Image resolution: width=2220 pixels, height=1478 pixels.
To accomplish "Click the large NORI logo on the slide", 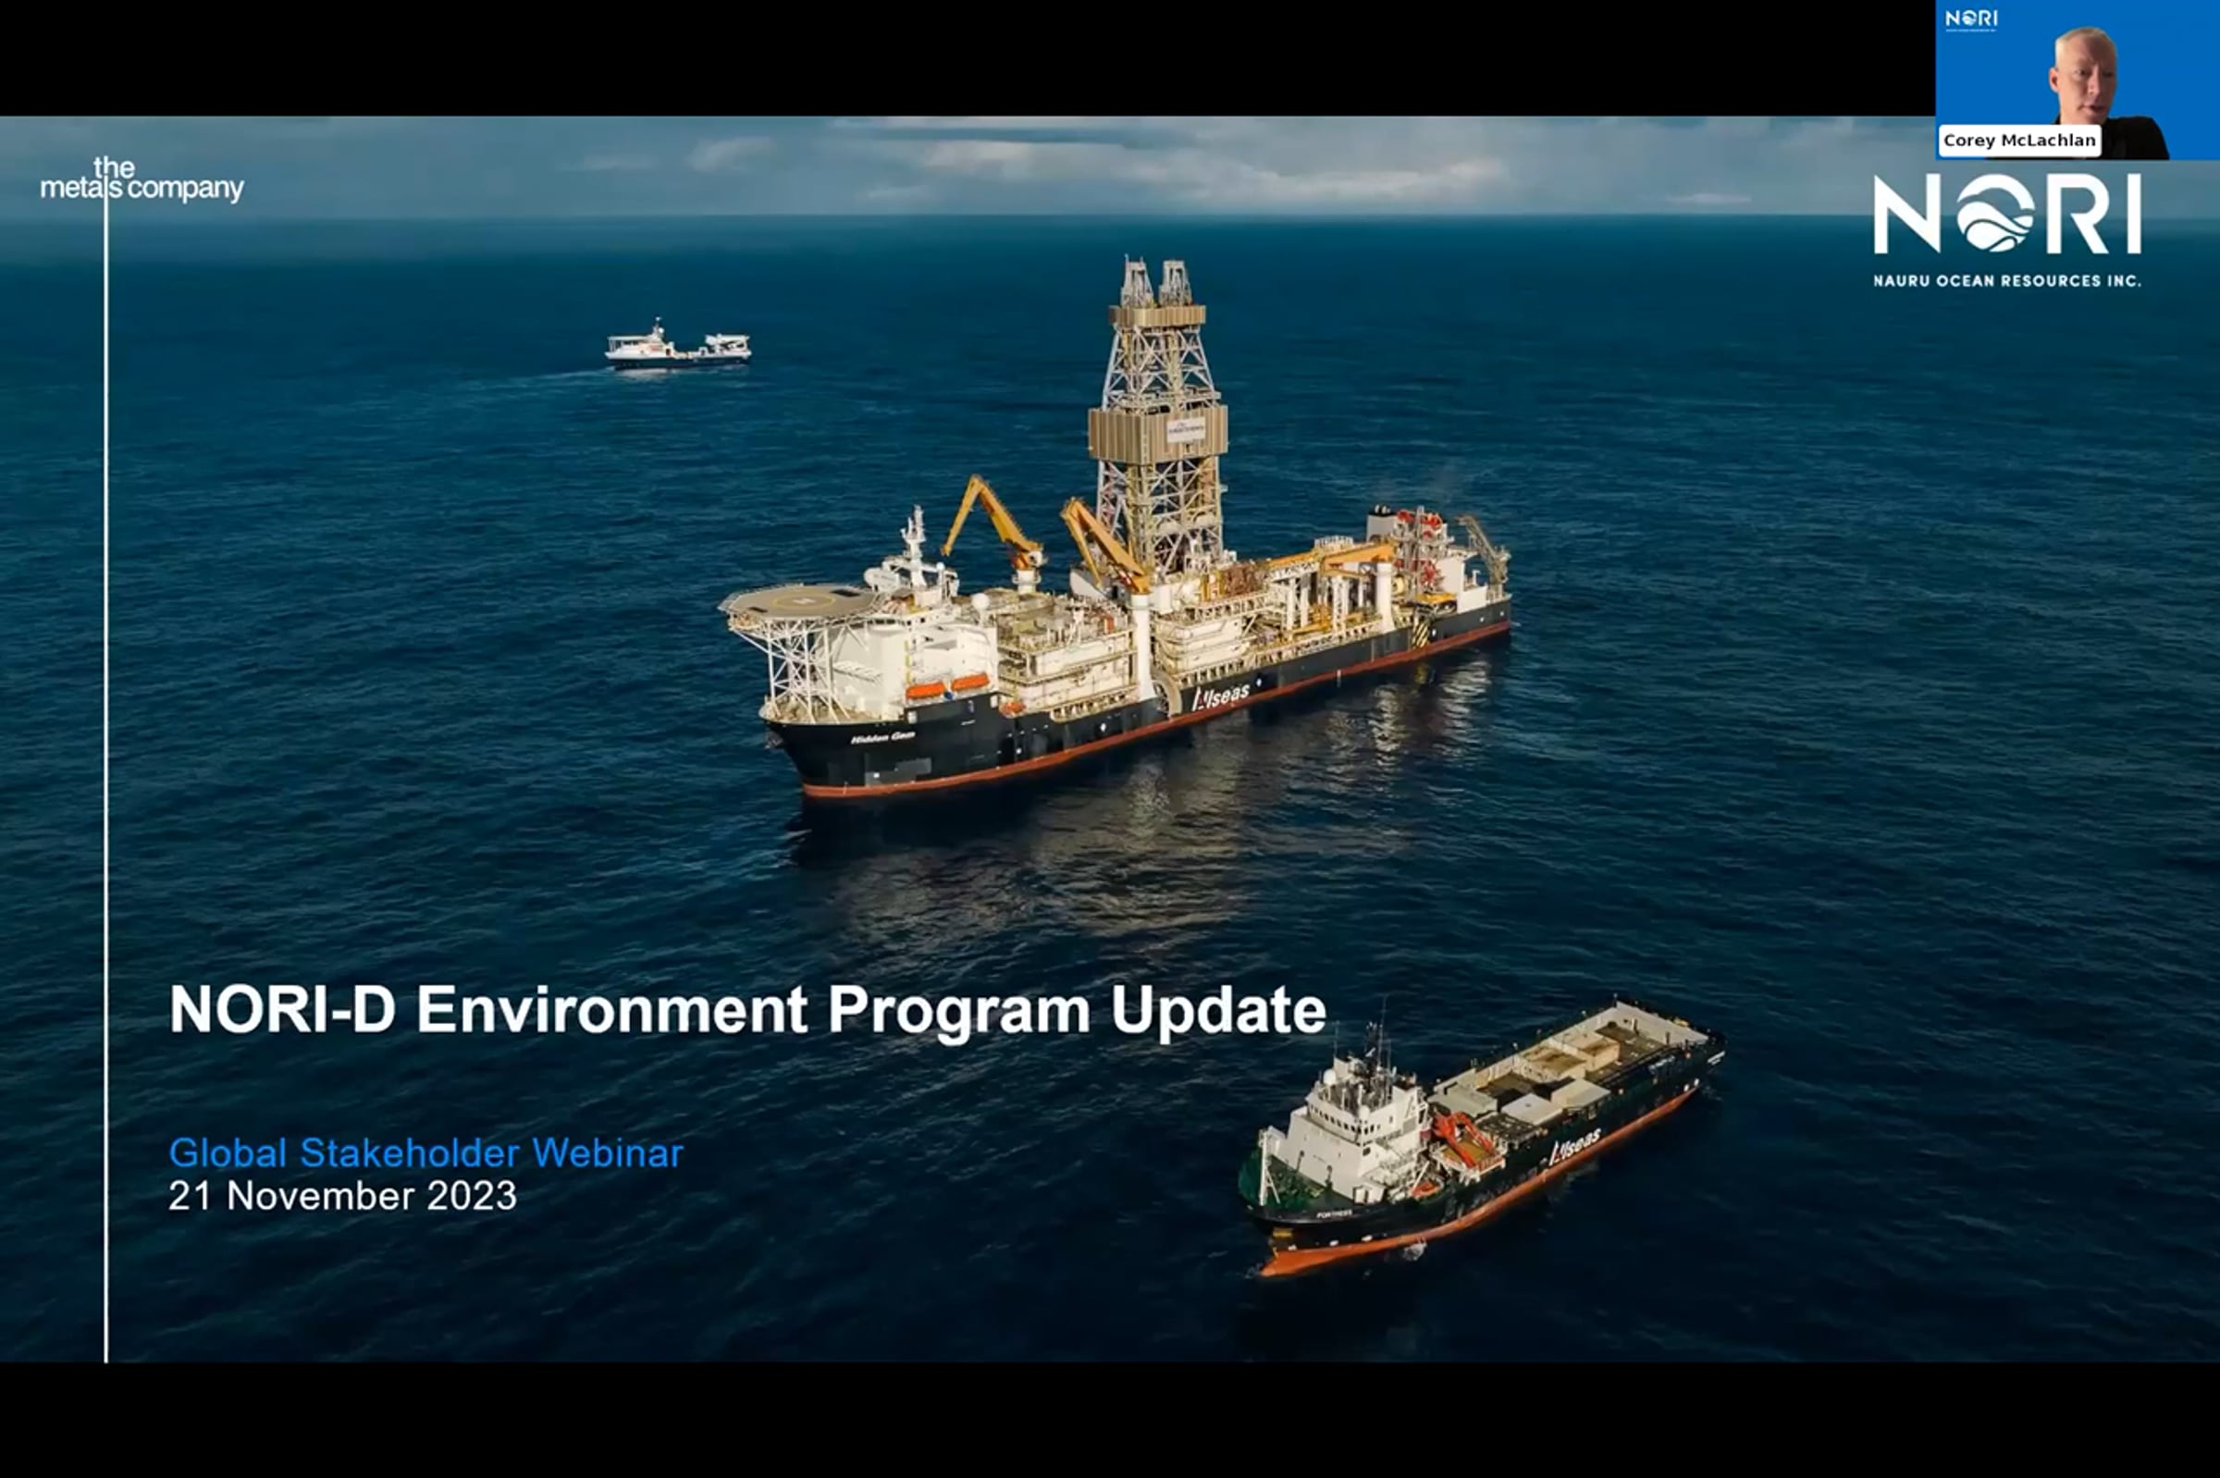I will [2007, 215].
